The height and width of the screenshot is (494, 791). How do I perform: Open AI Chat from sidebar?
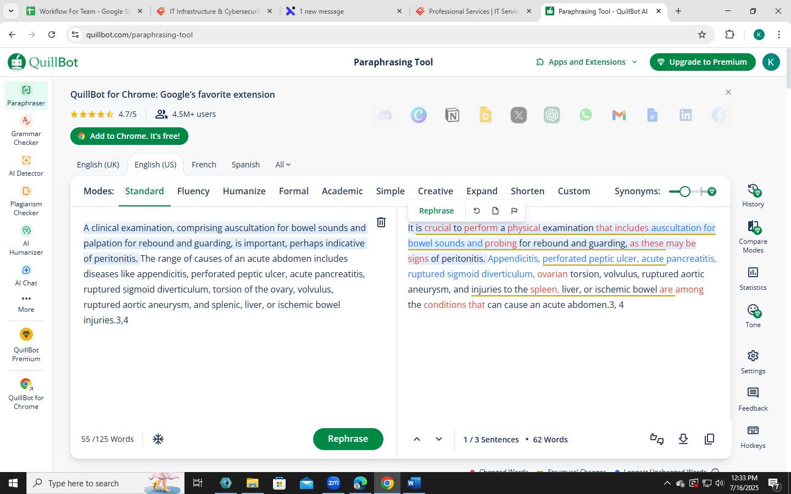click(x=26, y=275)
